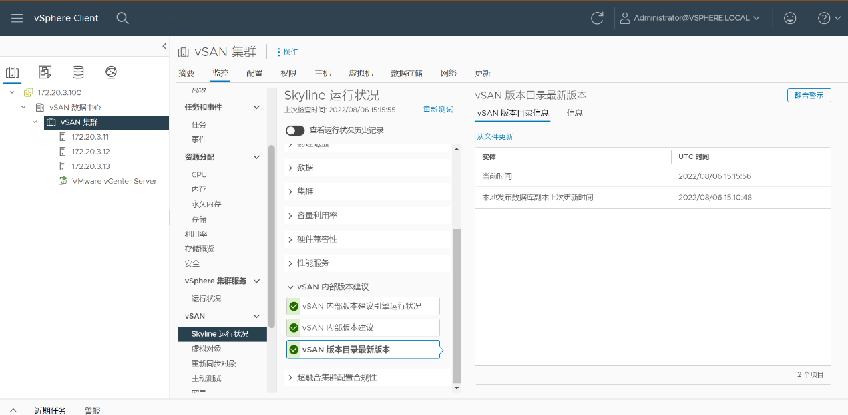Open 内存 resource allocation
848x415 pixels.
[x=199, y=189]
